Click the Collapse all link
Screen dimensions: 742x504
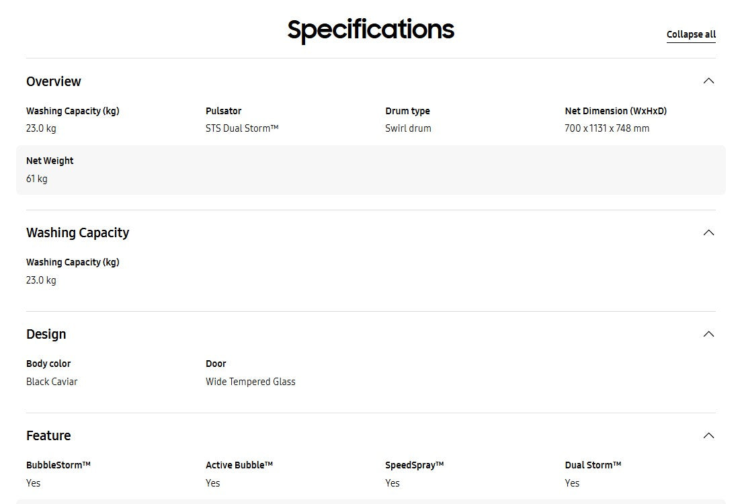691,34
